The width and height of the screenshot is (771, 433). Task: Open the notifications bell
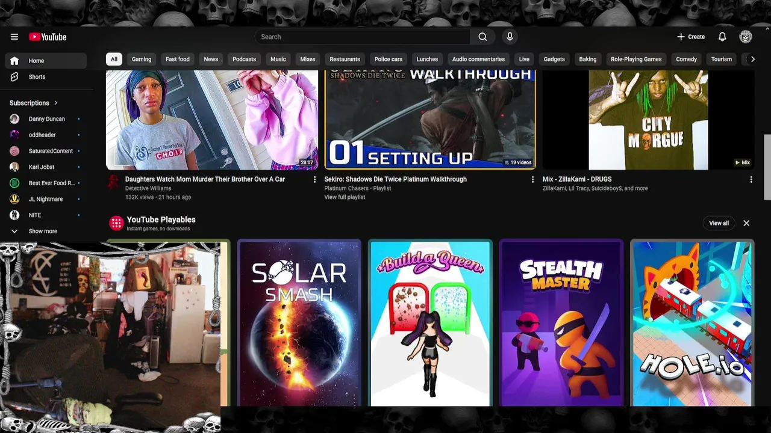click(x=722, y=37)
